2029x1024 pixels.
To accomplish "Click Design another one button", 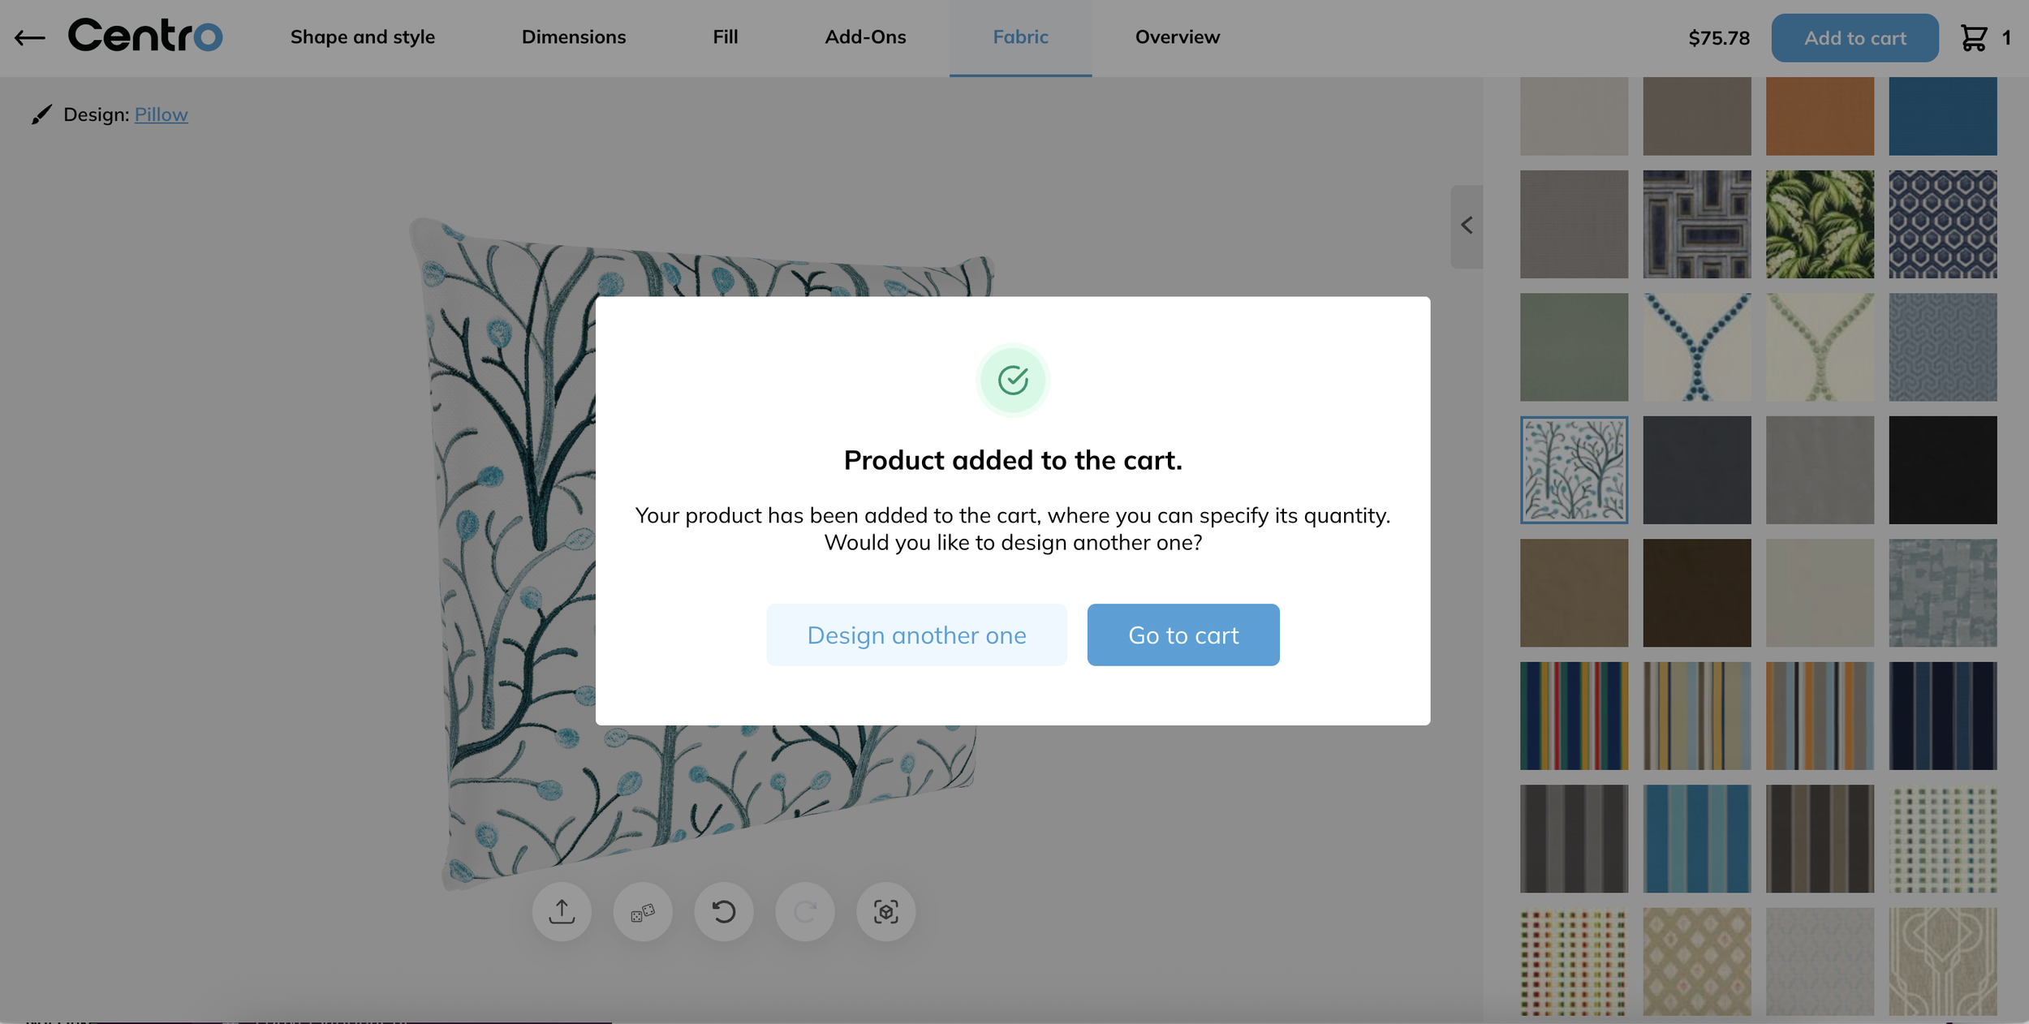I will 916,635.
